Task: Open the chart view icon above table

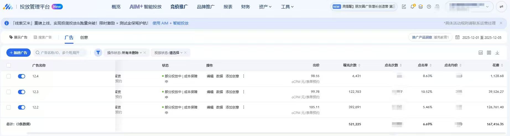Action: click(481, 53)
